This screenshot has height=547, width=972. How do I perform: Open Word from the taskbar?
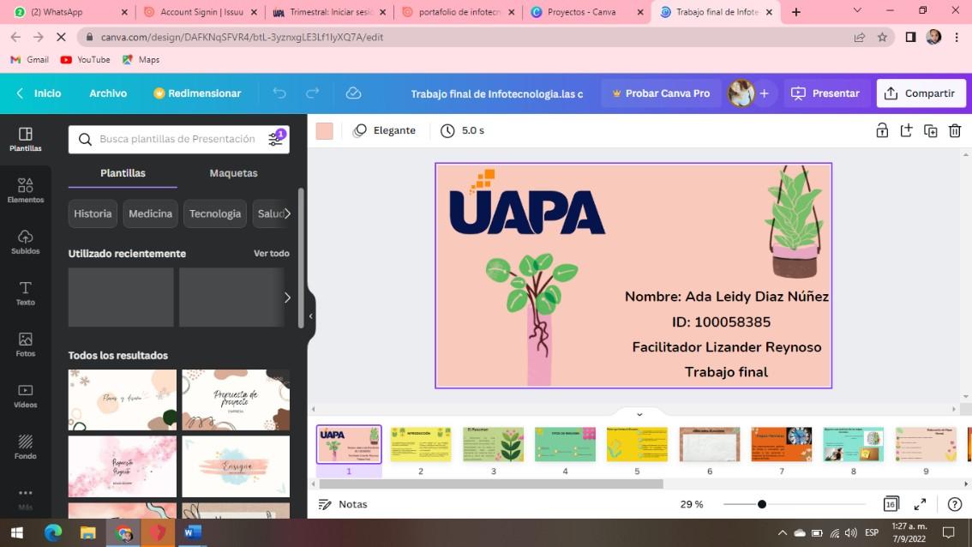coord(193,532)
